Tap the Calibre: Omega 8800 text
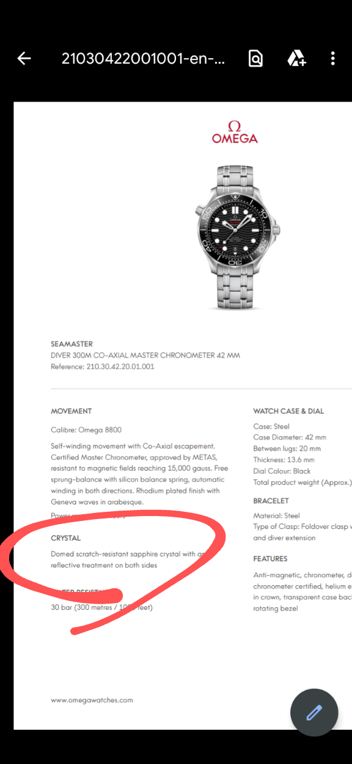352x764 pixels. coord(86,430)
